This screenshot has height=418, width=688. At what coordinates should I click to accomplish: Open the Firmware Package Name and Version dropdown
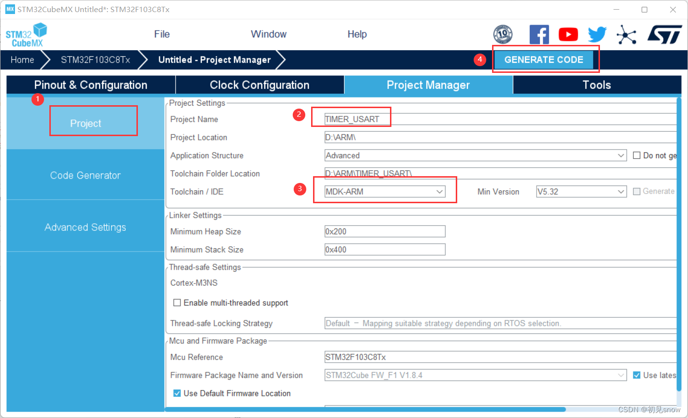[x=476, y=375]
